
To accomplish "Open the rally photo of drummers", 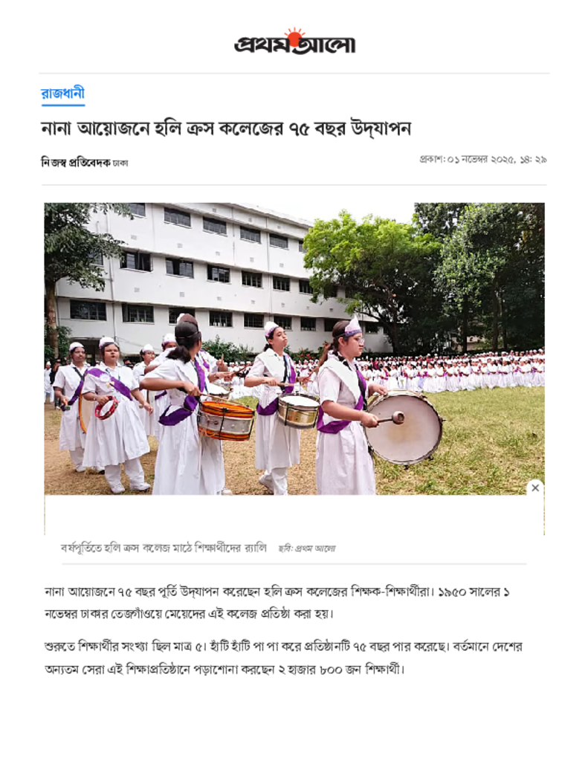I will point(294,349).
